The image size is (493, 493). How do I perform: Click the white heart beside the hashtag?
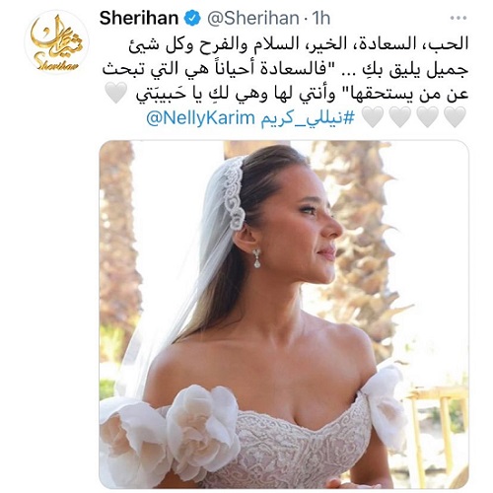[373, 117]
